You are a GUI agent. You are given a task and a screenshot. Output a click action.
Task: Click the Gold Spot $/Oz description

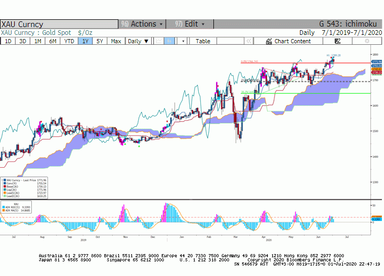point(67,33)
